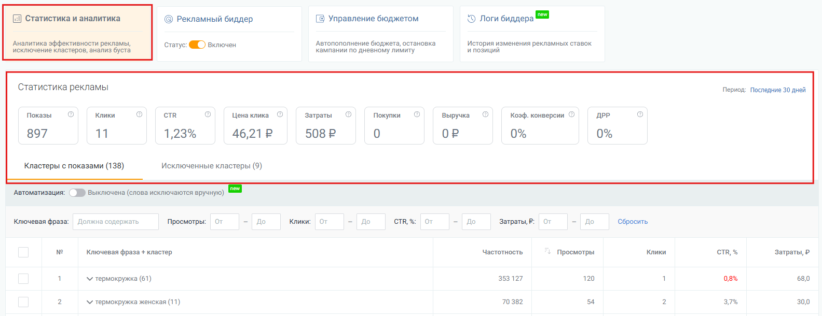Check the checkbox for термокружка row
Screen dimensions: 822x316
click(23, 279)
